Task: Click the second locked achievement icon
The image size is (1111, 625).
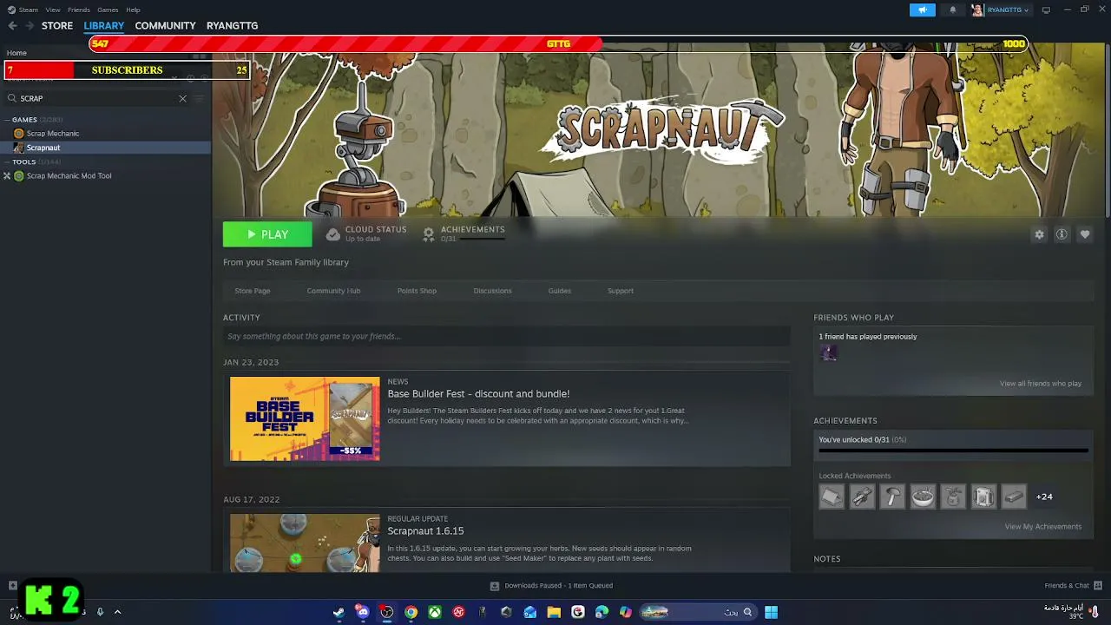Action: [862, 497]
